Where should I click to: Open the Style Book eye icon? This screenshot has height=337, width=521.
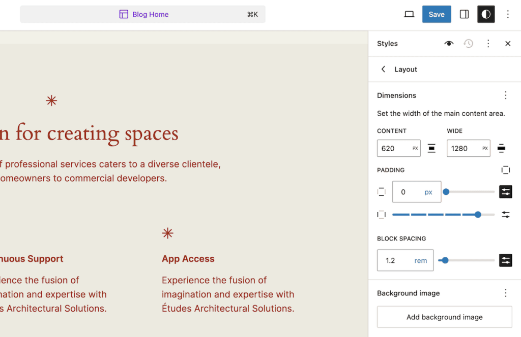[x=449, y=44]
